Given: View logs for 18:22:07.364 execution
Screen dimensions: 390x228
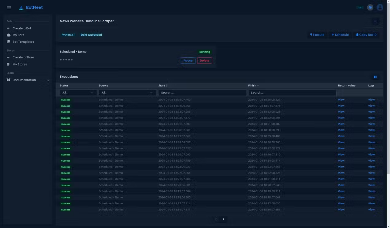Looking at the screenshot, I should 371,173.
